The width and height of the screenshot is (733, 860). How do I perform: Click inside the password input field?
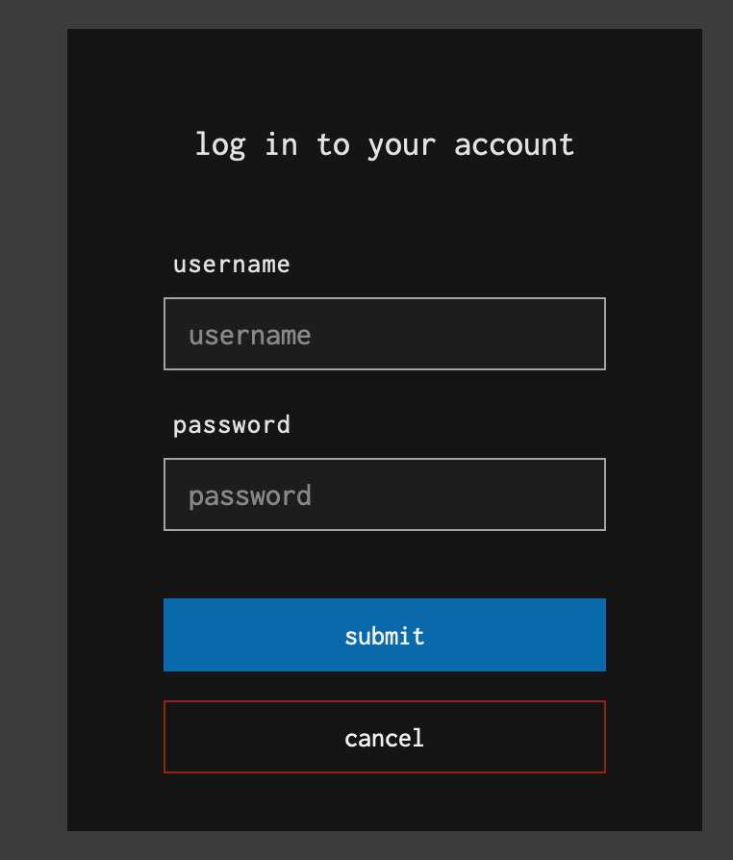pyautogui.click(x=384, y=494)
